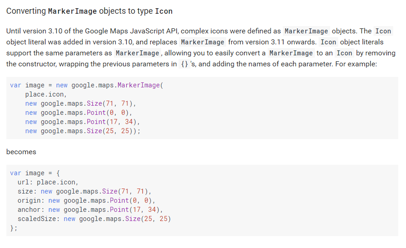The image size is (406, 248).
Task: Click the 'size:' property line in second block
Action: tap(84, 191)
